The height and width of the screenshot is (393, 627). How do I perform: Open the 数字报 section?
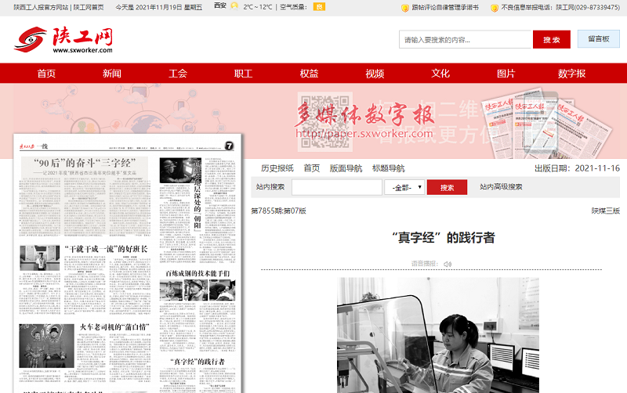coord(572,74)
